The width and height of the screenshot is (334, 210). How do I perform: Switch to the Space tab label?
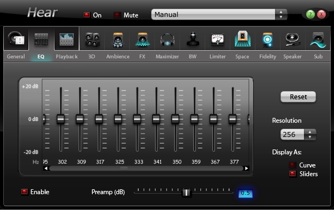(x=242, y=56)
